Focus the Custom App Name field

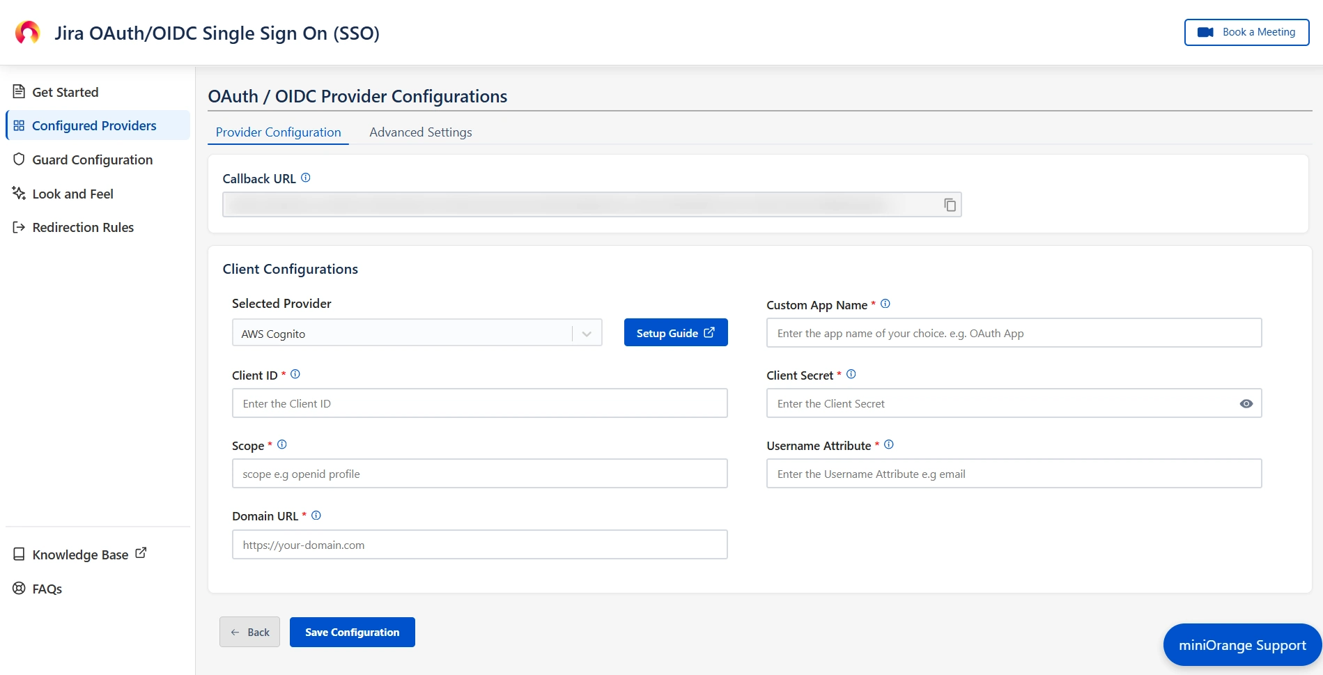(x=1014, y=333)
